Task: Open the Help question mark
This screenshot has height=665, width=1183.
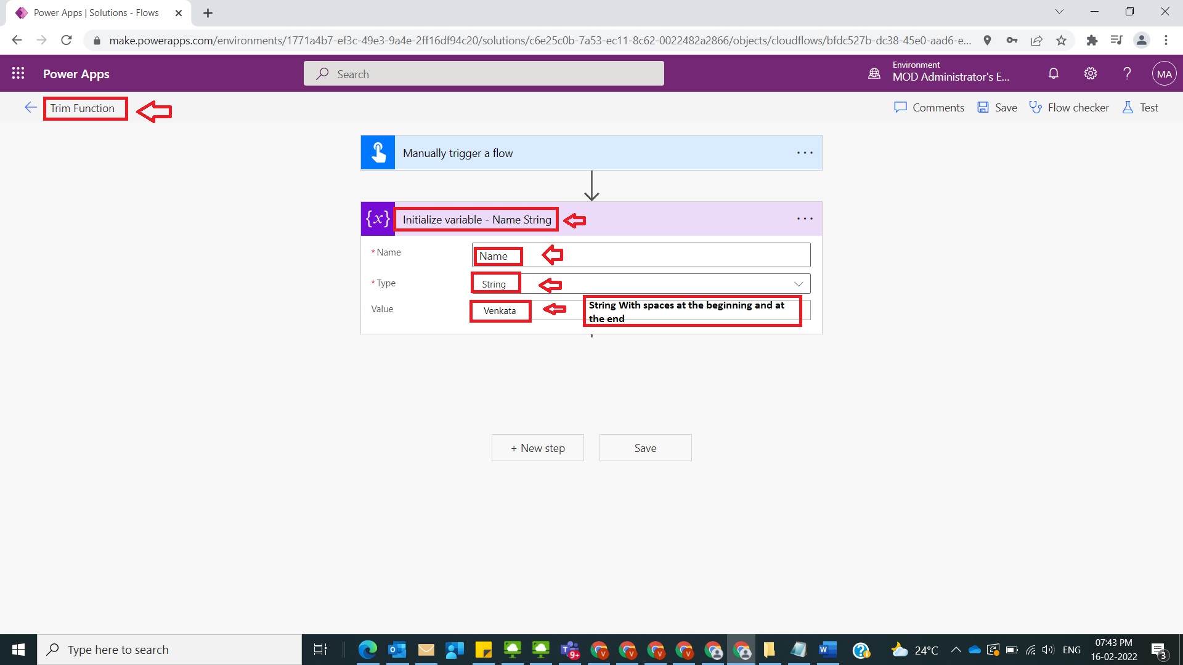Action: (1126, 73)
